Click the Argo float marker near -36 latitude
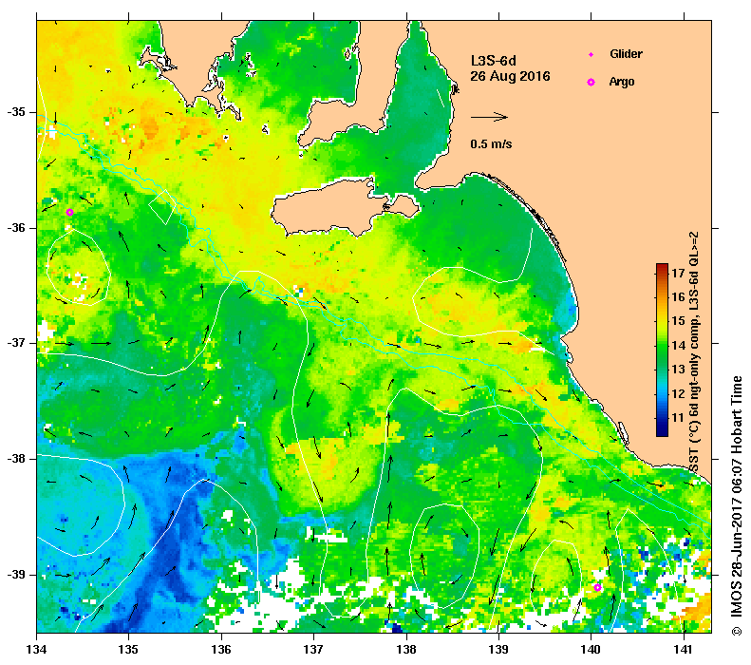The image size is (751, 665). pos(69,212)
